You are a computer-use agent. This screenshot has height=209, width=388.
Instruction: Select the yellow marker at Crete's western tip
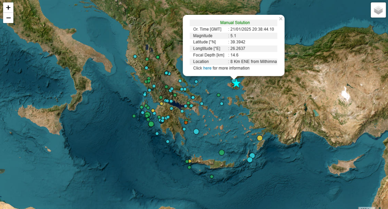coord(187,162)
